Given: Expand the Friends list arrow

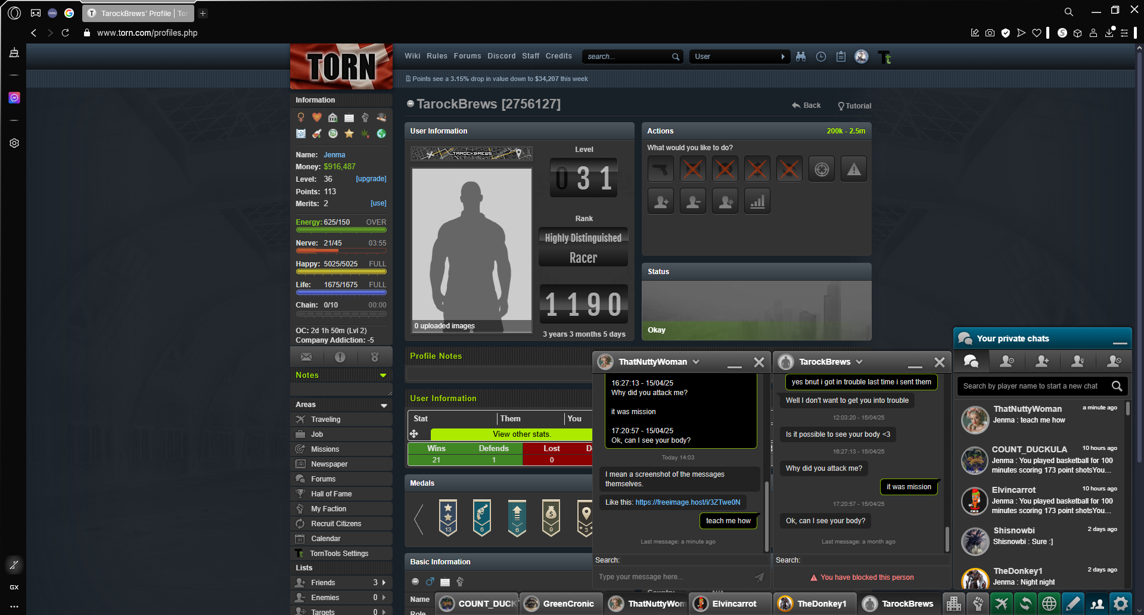Looking at the screenshot, I should 384,583.
